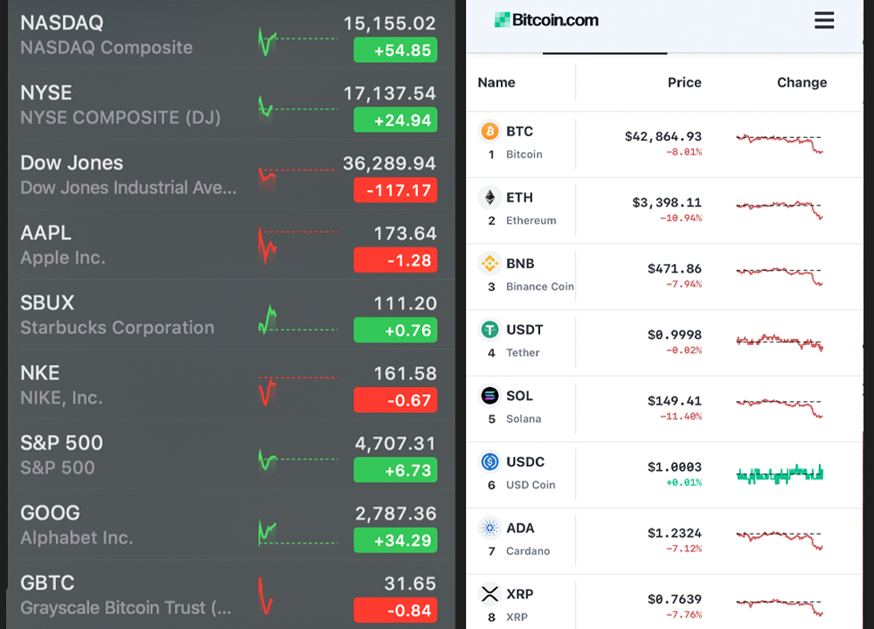This screenshot has height=629, width=874.
Task: Click the Bitcoin.com logo
Action: point(546,19)
